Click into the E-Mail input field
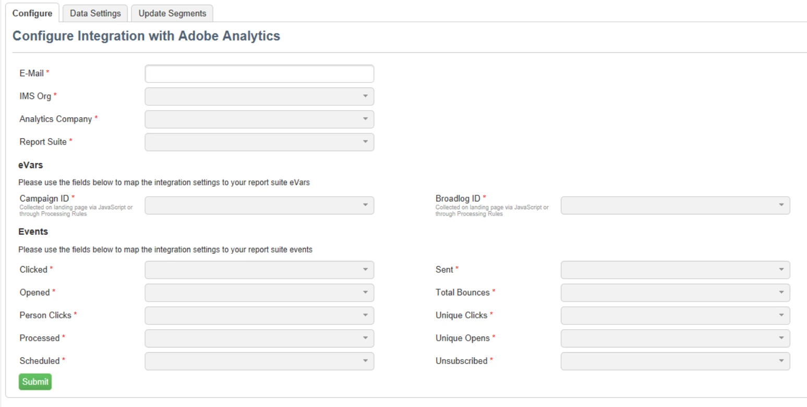 (x=259, y=74)
